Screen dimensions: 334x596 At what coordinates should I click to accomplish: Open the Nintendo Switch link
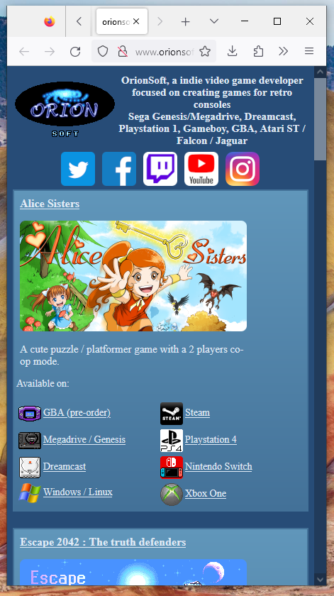click(218, 466)
